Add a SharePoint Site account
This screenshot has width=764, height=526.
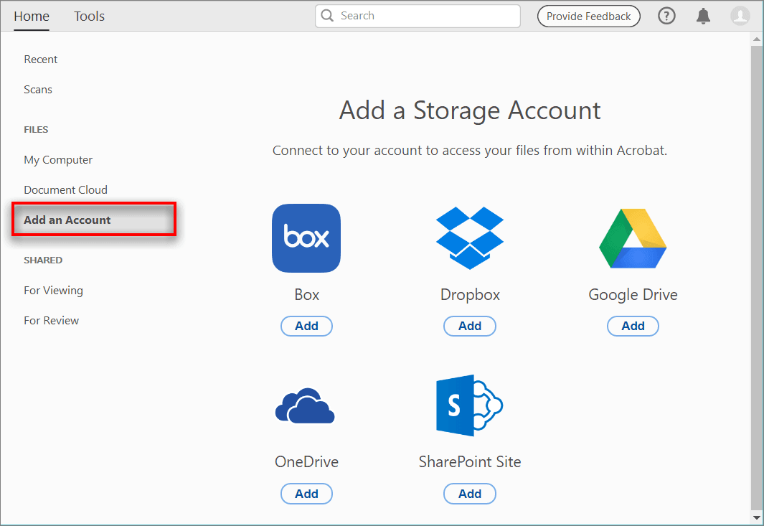click(x=470, y=494)
